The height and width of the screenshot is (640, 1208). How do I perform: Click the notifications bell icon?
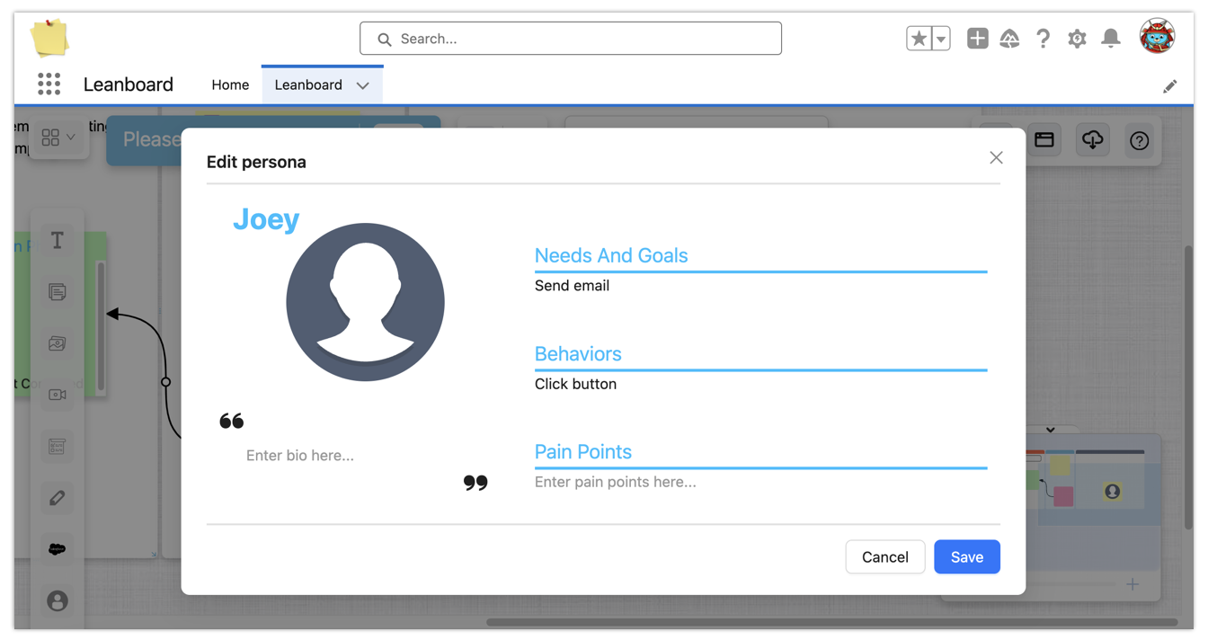(1111, 39)
